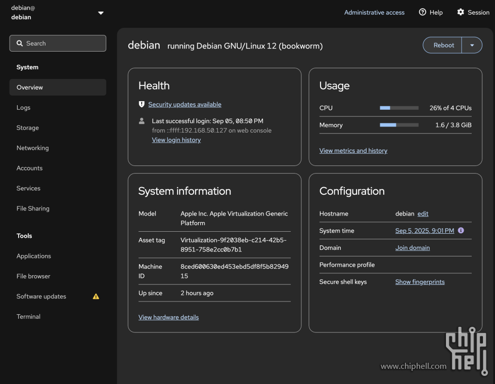Click the Performance profile row label
Viewport: 495px width, 384px height.
click(347, 265)
